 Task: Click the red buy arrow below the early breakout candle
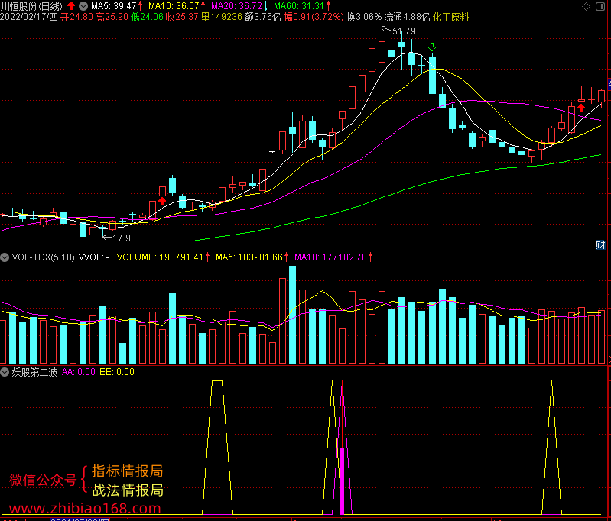point(162,202)
